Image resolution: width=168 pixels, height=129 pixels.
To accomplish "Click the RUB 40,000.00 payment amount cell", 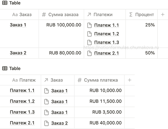I will click(99, 123).
